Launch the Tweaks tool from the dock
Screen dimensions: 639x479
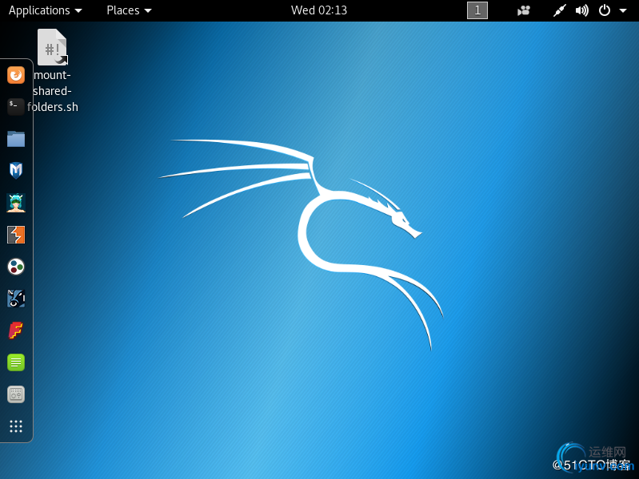(x=16, y=394)
